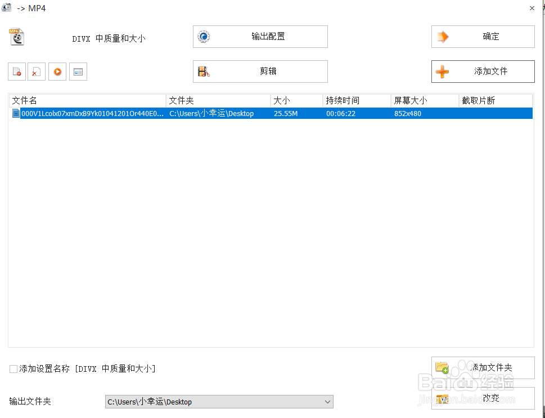This screenshot has width=545, height=418.
Task: Enable the 添加设置名称 checkbox
Action: tap(13, 369)
